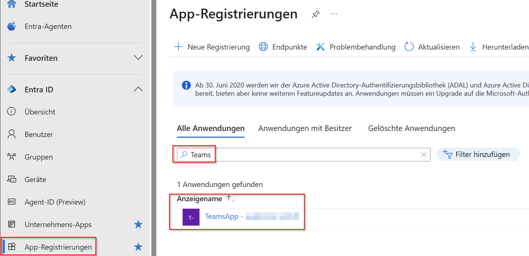529x256 pixels.
Task: Open the more options ellipsis menu
Action: click(x=334, y=14)
